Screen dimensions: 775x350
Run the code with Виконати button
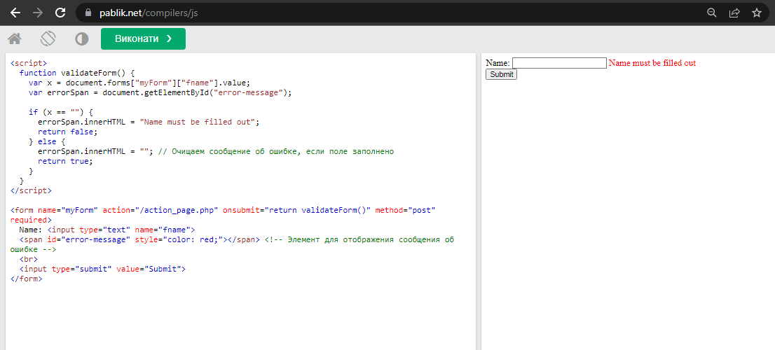tap(143, 39)
